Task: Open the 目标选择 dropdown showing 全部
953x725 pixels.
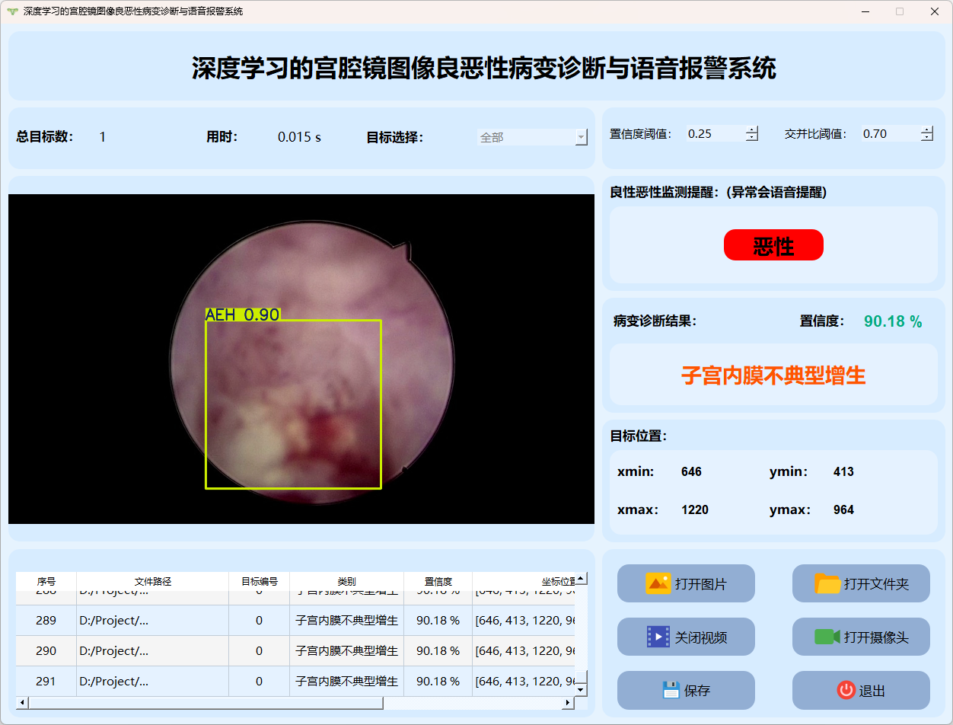Action: (532, 137)
